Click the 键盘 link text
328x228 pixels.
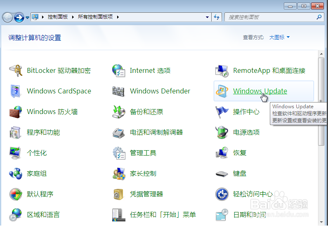(x=240, y=174)
